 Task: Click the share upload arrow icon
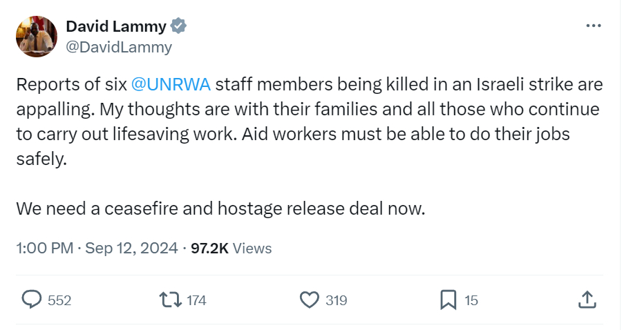(586, 300)
